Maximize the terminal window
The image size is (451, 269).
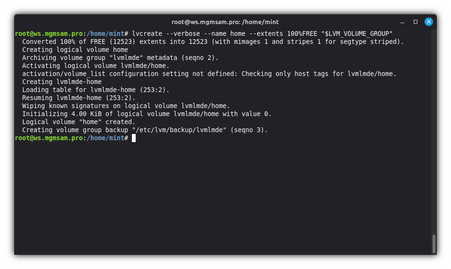(x=416, y=22)
